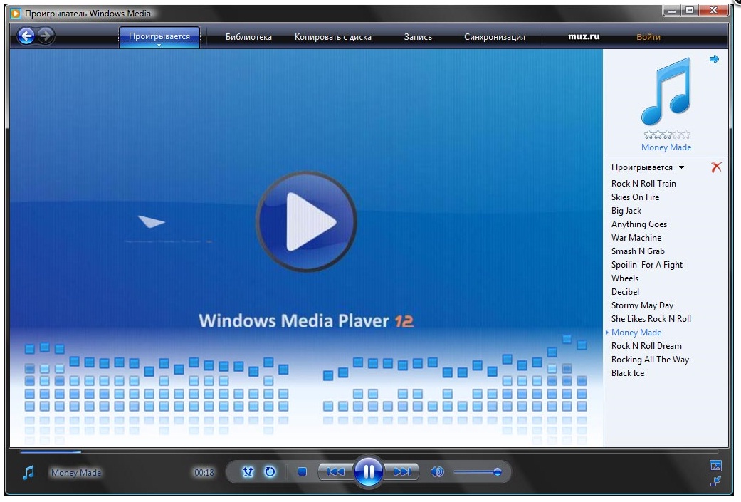Select Wheels track

click(625, 278)
